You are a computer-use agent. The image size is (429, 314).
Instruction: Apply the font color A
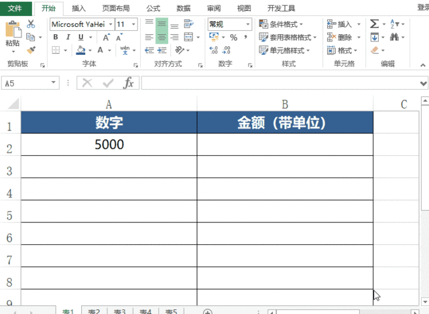pyautogui.click(x=100, y=50)
